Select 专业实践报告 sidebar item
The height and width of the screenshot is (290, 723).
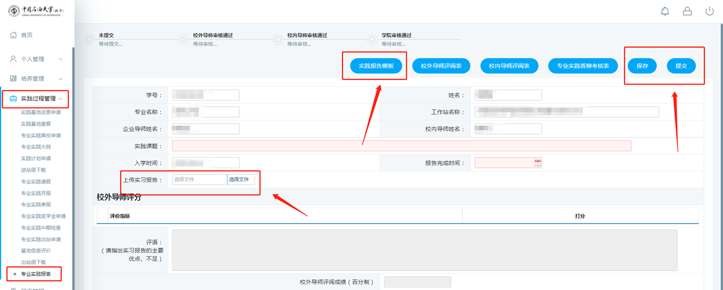tap(36, 274)
